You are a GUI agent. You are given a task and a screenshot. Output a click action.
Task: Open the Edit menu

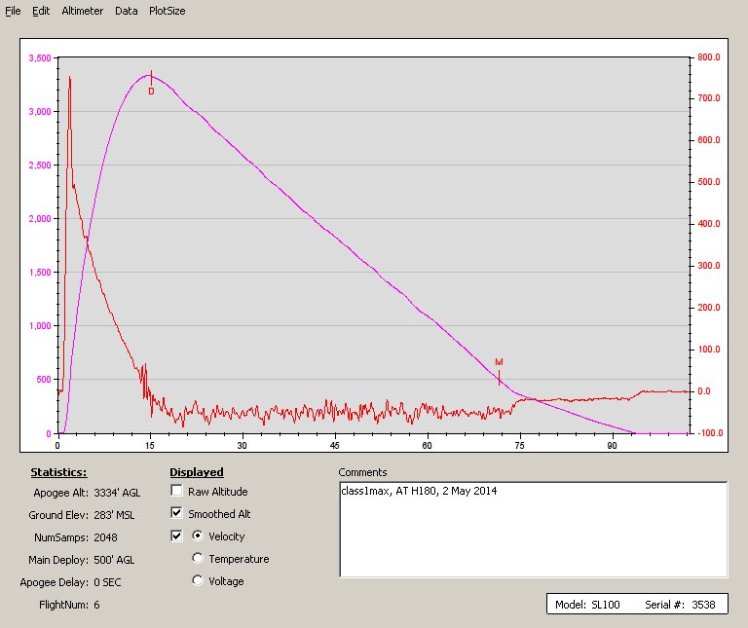[x=41, y=11]
